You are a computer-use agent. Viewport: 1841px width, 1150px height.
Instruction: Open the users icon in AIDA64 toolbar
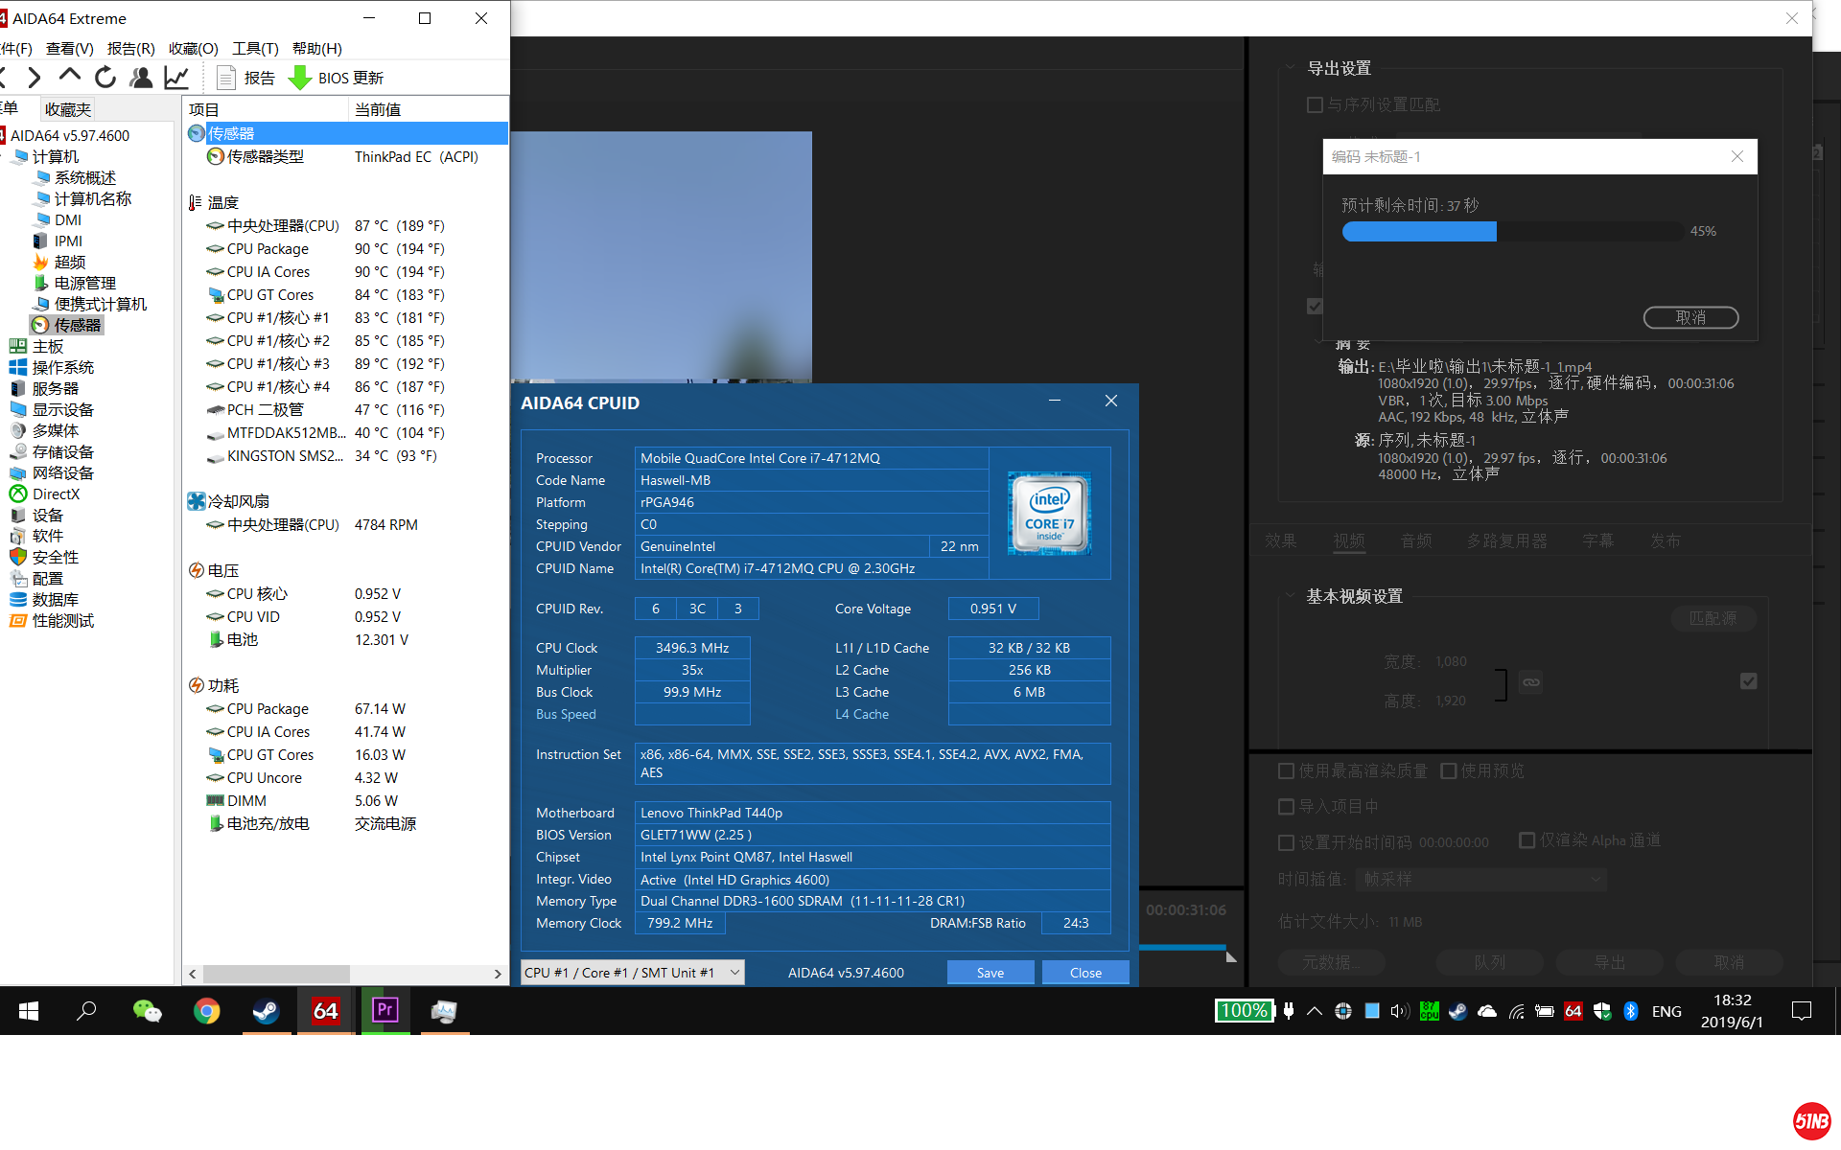tap(141, 78)
